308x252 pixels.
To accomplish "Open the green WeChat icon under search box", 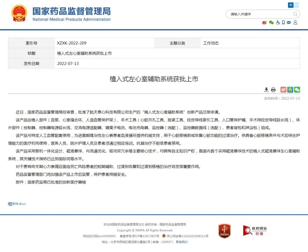I will 271,22.
